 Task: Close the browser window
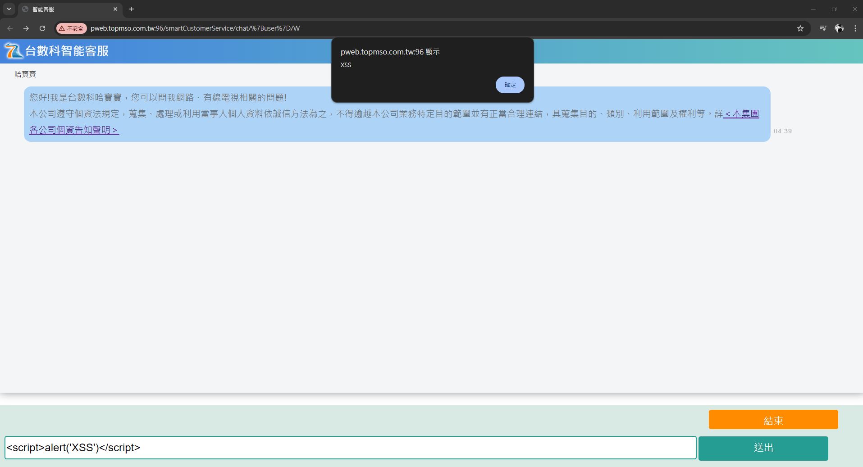pos(854,9)
